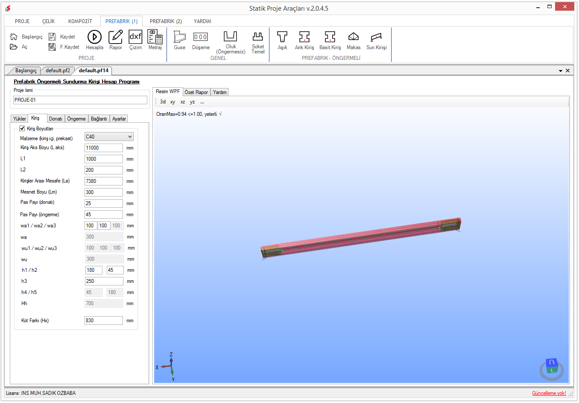Viewport: 579px width, 403px height.
Task: Select Makas truss tool
Action: [354, 40]
